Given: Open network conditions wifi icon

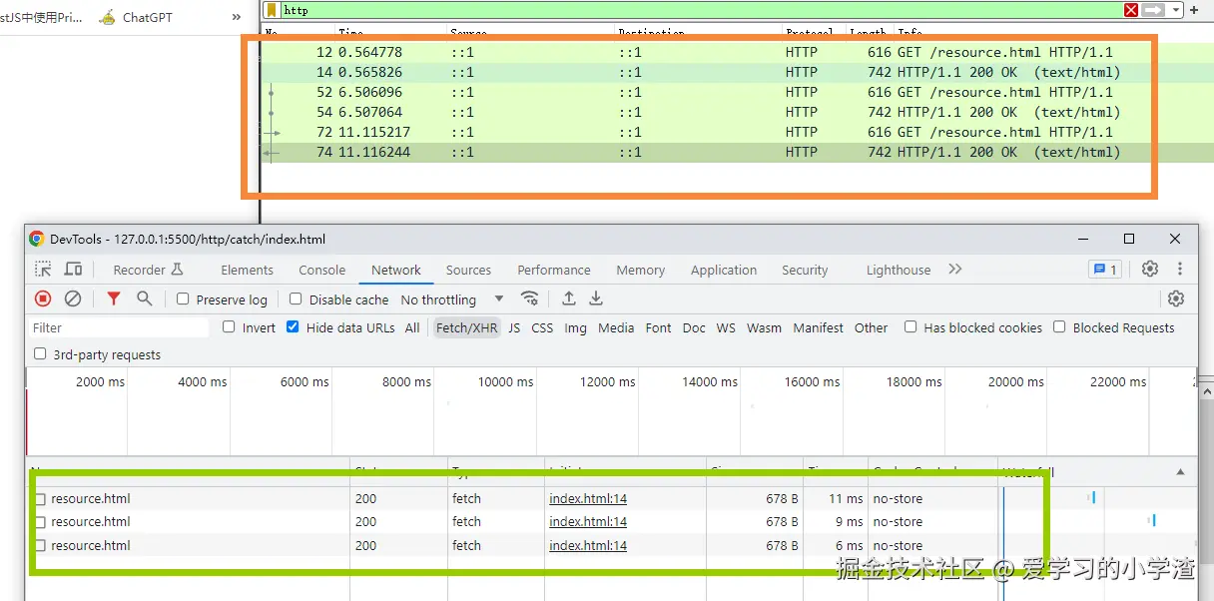Looking at the screenshot, I should pos(530,299).
